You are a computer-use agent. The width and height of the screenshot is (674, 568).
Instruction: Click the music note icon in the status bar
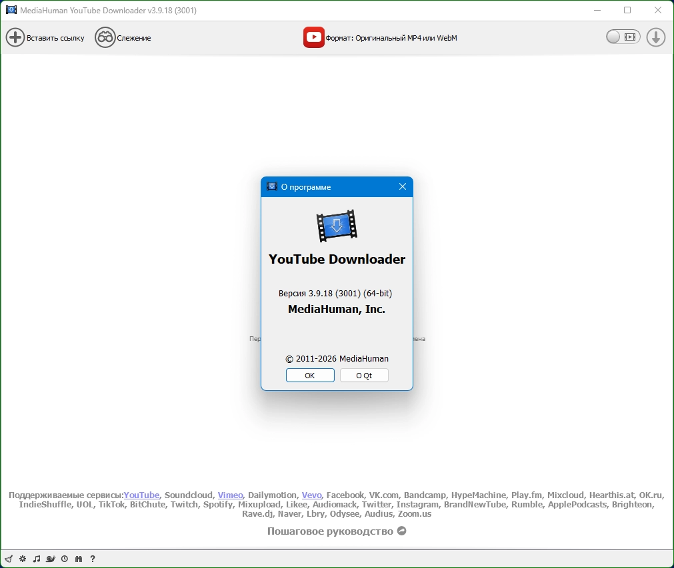click(x=37, y=559)
